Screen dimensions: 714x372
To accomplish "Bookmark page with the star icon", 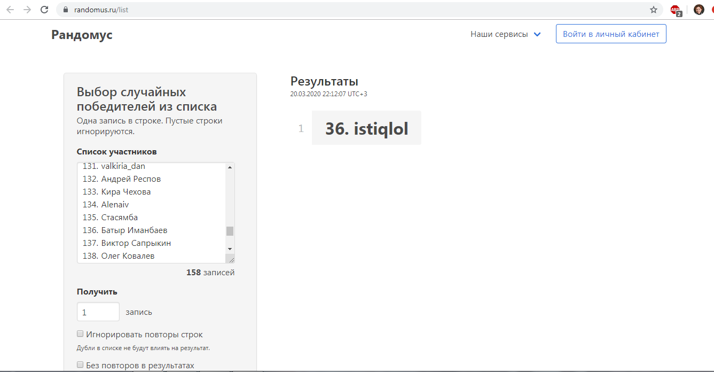I will click(653, 10).
